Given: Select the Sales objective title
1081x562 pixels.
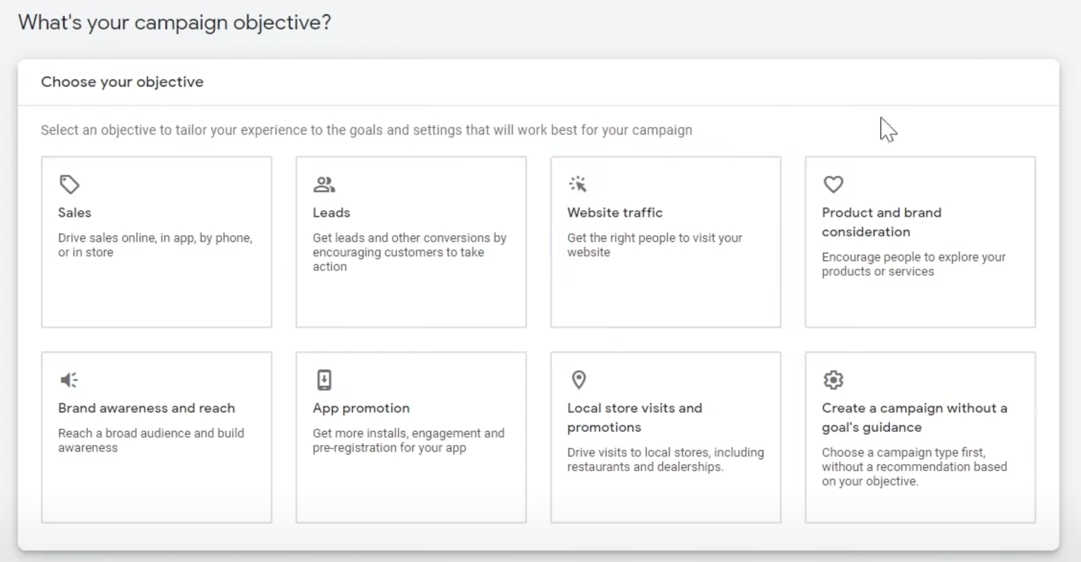Looking at the screenshot, I should pyautogui.click(x=75, y=213).
